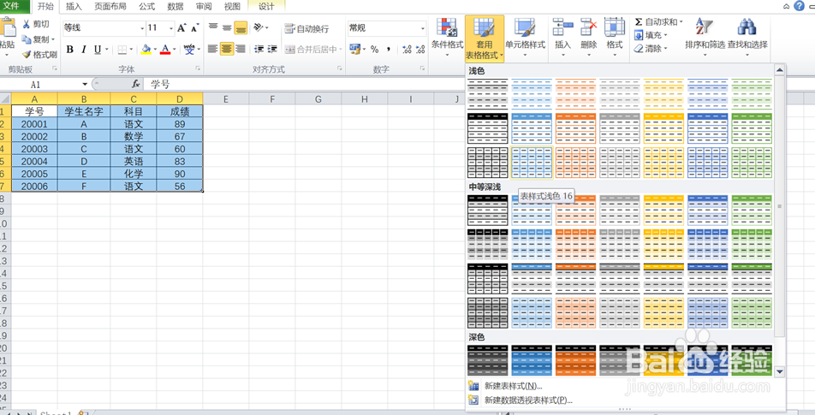The width and height of the screenshot is (815, 415).
Task: Open Conditional Formatting (条件格式)
Action: pyautogui.click(x=447, y=36)
